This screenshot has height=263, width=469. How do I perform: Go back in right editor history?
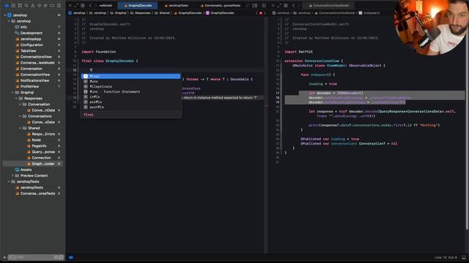pos(293,5)
